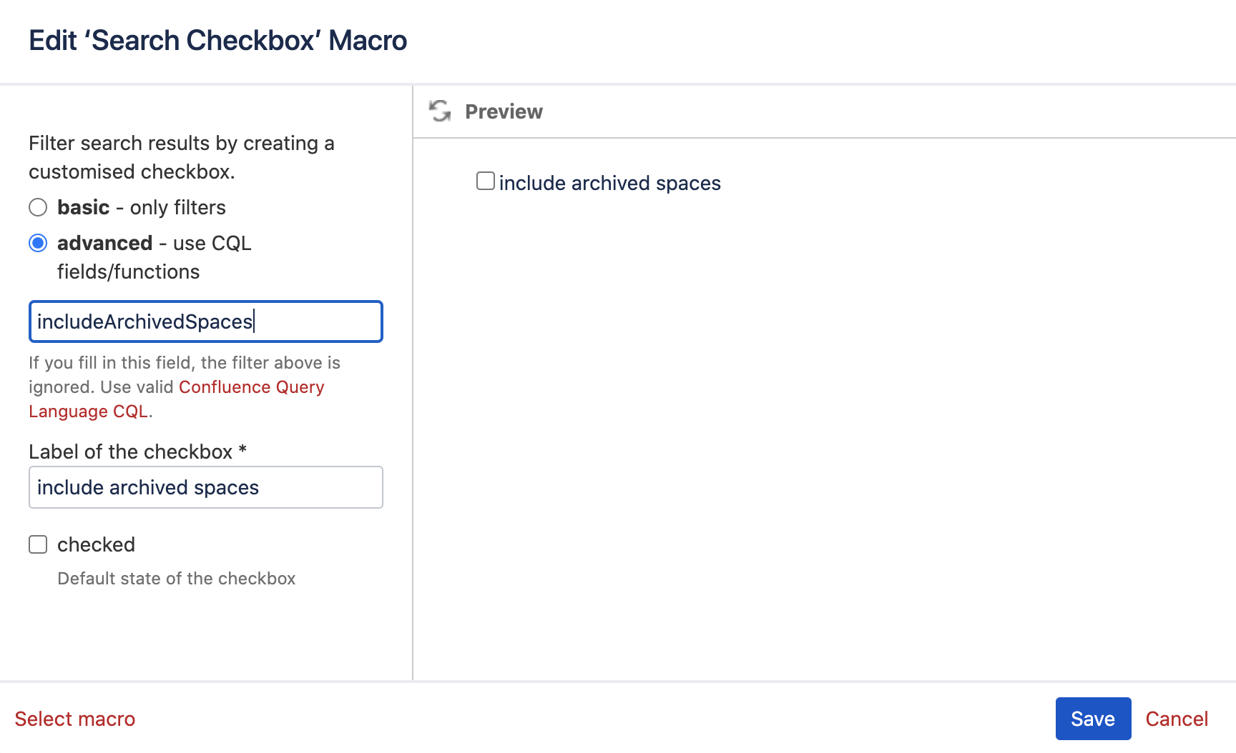Select the basic only filters radio button

(38, 207)
